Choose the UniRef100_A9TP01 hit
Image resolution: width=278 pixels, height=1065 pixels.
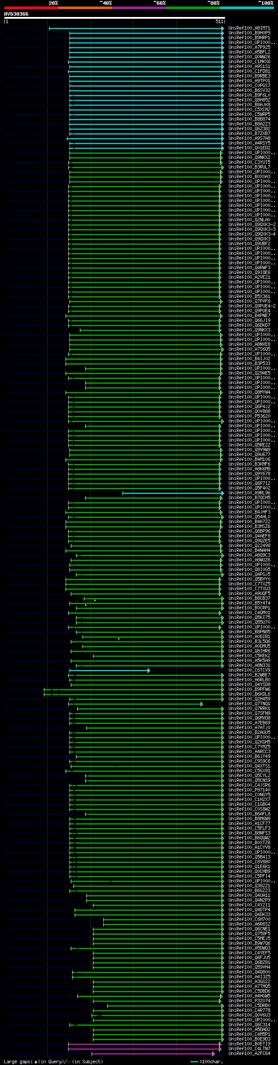(x=249, y=81)
